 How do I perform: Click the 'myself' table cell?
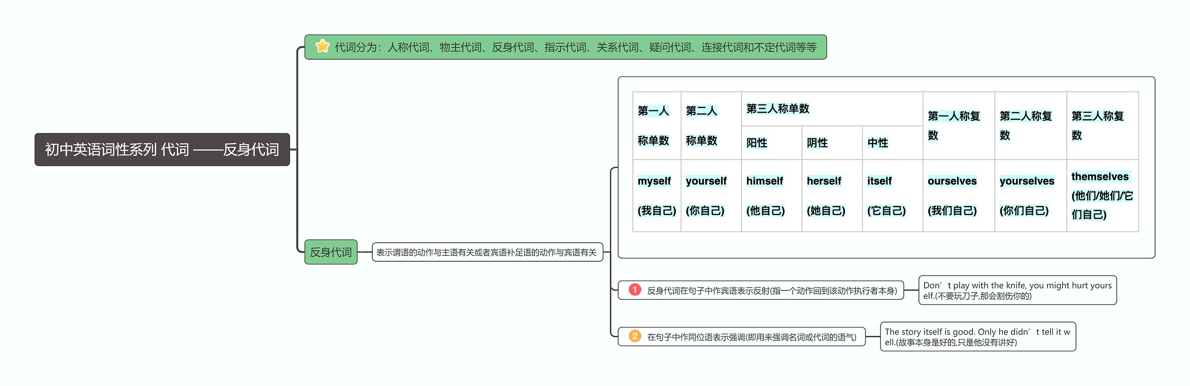click(x=656, y=195)
